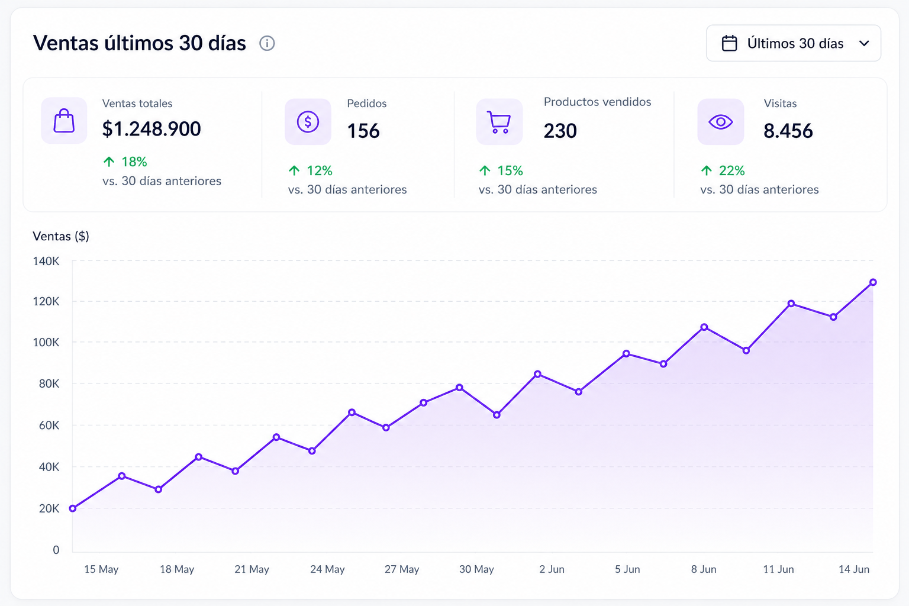Click the "100K" y-axis label
Screen dimensions: 909x606
pos(46,342)
